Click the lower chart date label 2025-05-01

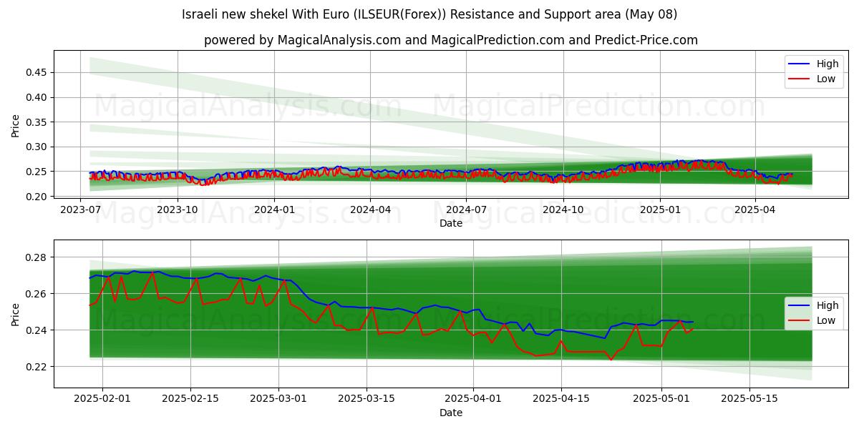(661, 400)
